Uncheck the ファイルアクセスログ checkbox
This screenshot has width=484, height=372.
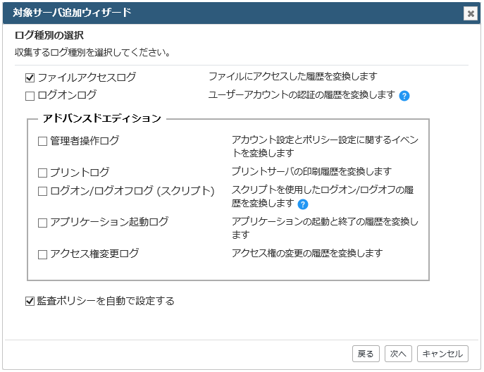coord(30,77)
